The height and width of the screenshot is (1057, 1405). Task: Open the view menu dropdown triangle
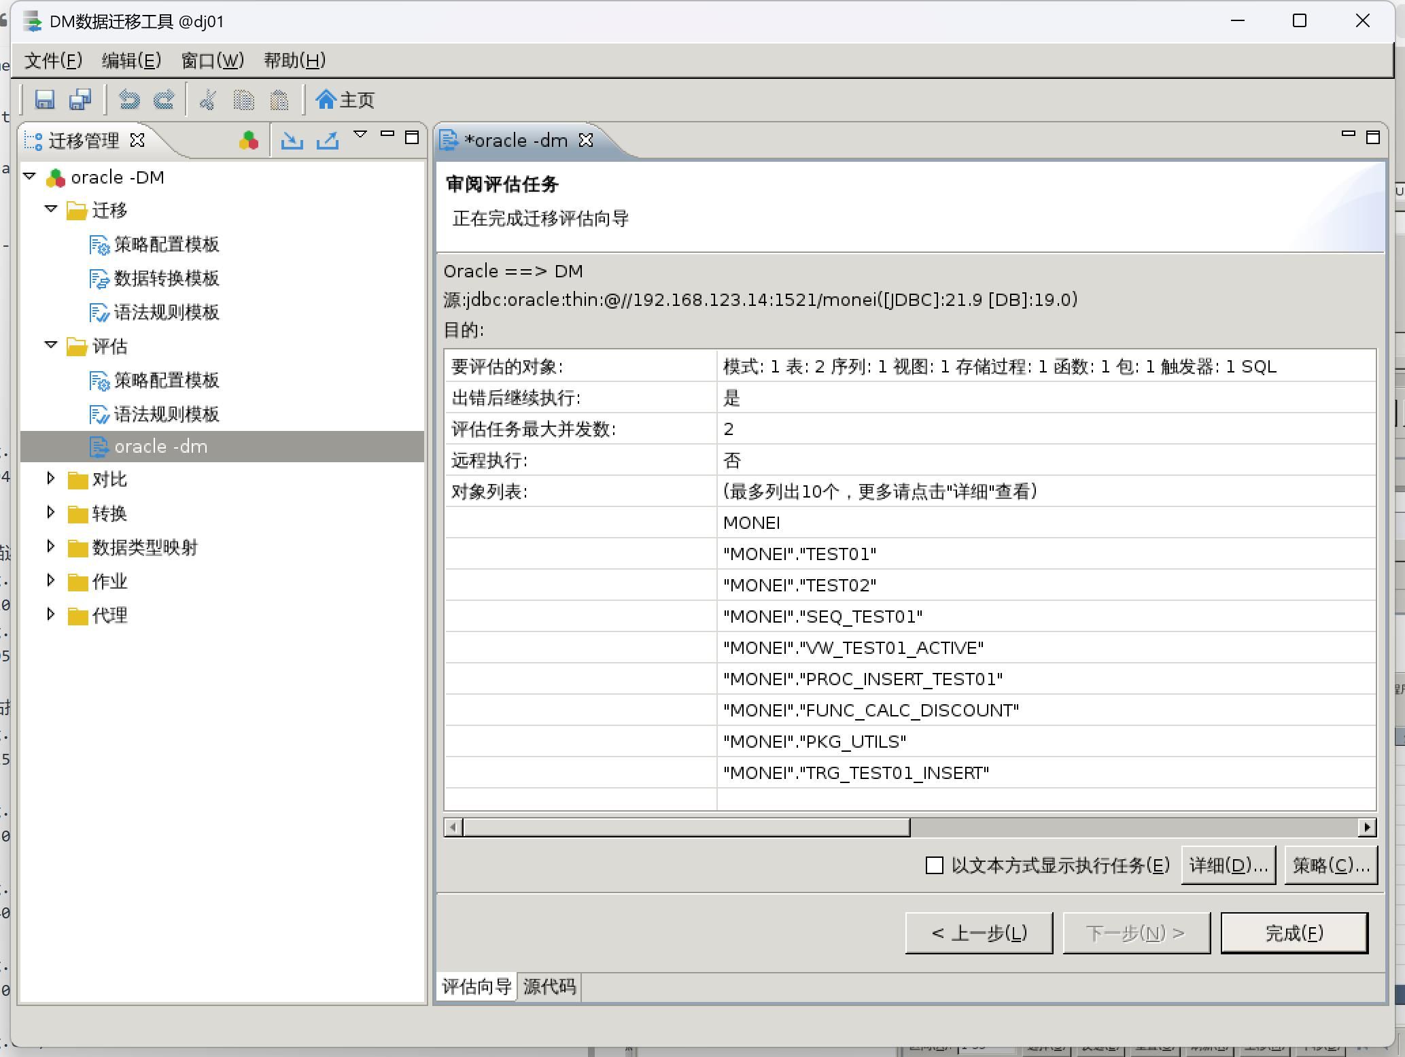tap(360, 135)
